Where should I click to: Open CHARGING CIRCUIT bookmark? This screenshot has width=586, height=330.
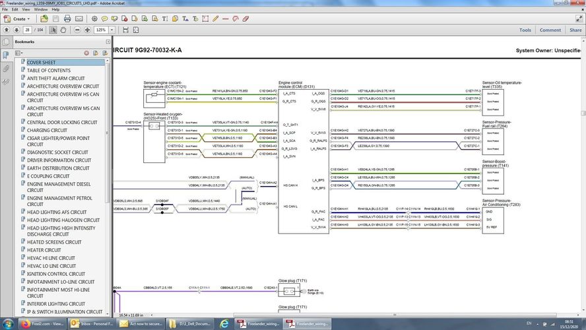[47, 130]
